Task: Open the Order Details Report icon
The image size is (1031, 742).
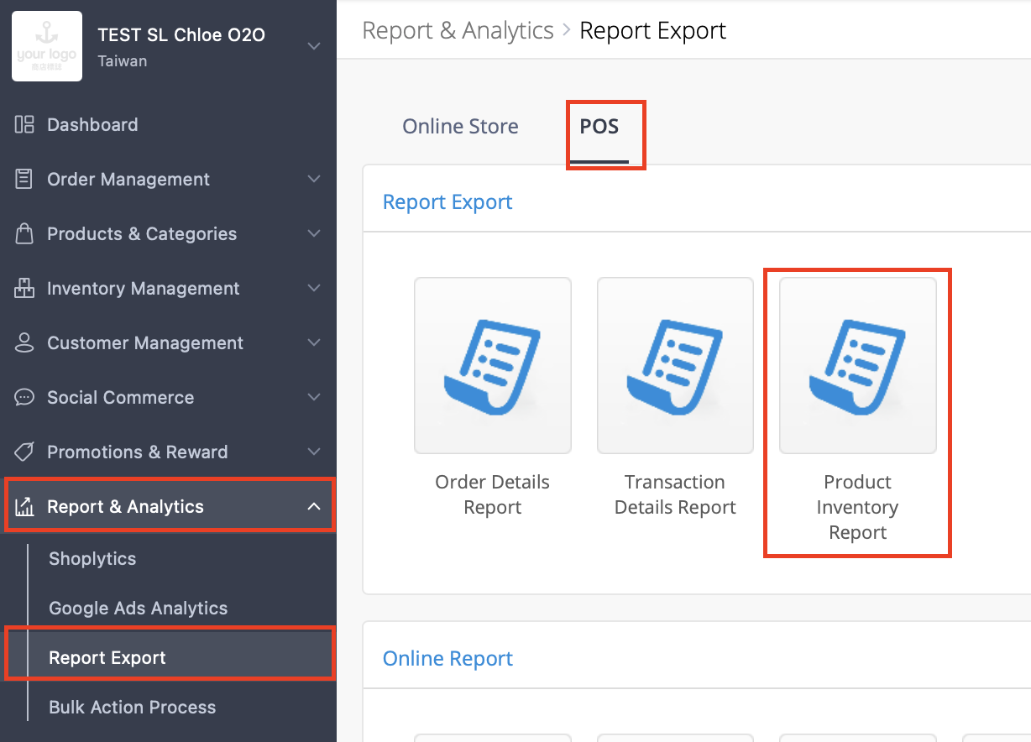Action: coord(493,366)
